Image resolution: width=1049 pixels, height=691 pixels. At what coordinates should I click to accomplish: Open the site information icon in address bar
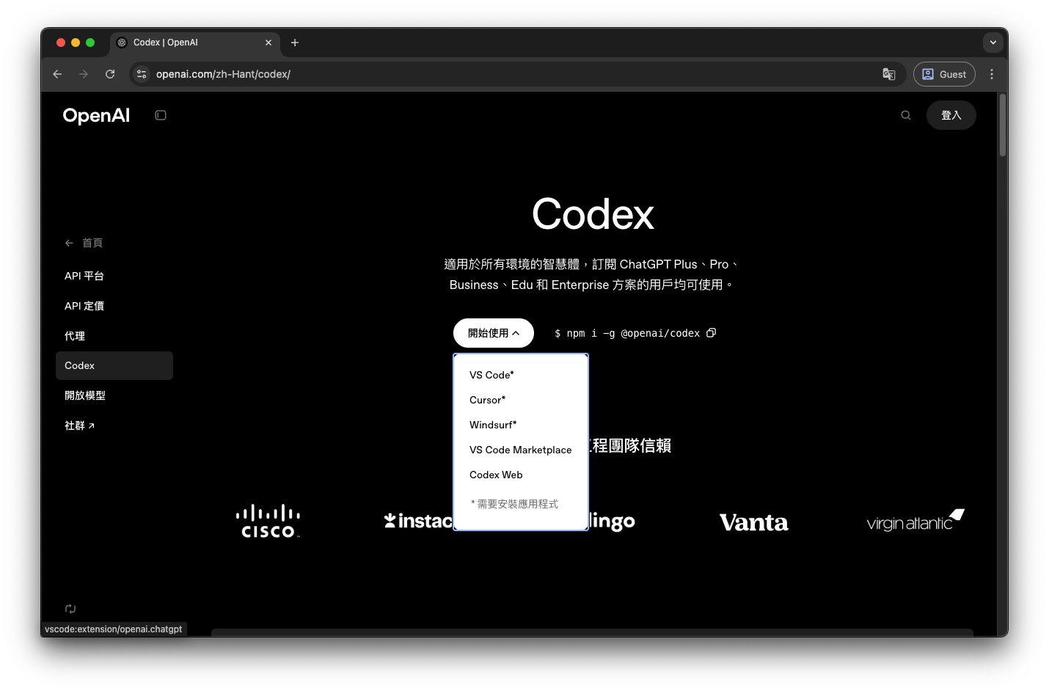tap(142, 74)
